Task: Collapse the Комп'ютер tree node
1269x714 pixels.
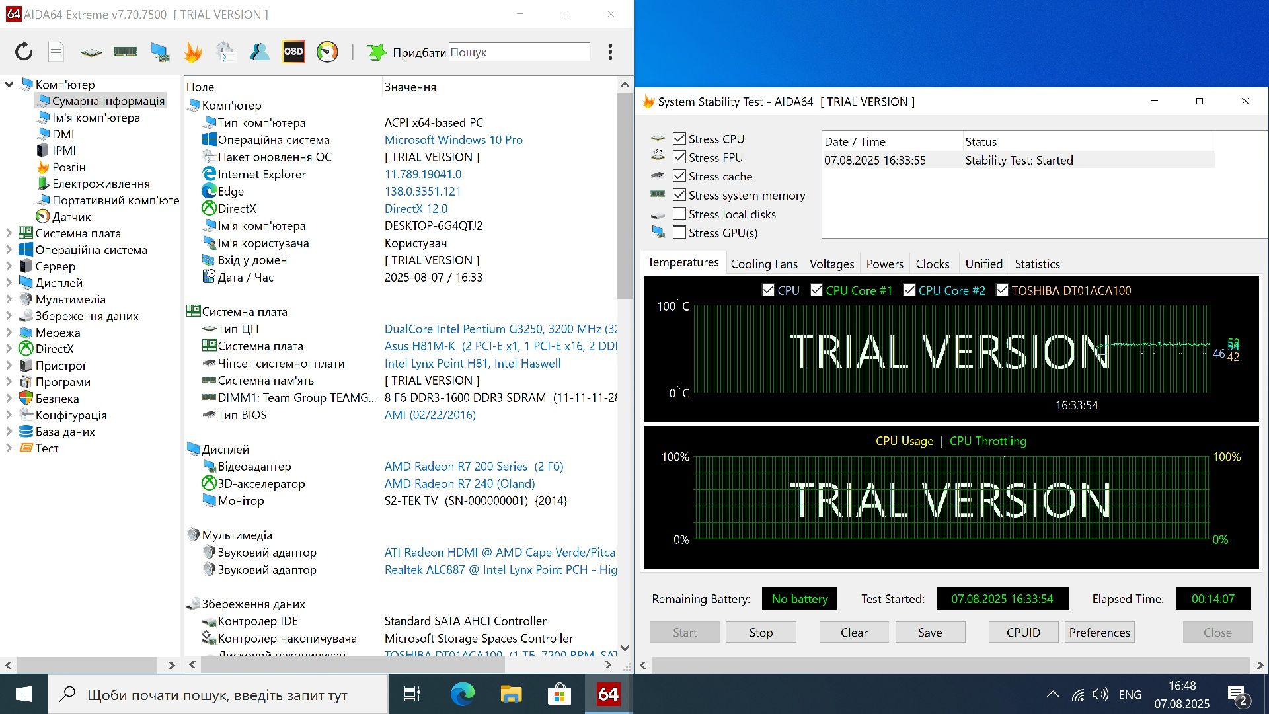Action: [9, 84]
